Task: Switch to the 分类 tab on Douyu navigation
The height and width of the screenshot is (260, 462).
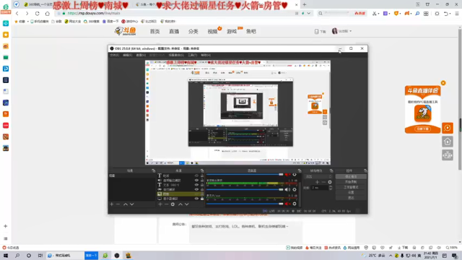Action: (193, 31)
